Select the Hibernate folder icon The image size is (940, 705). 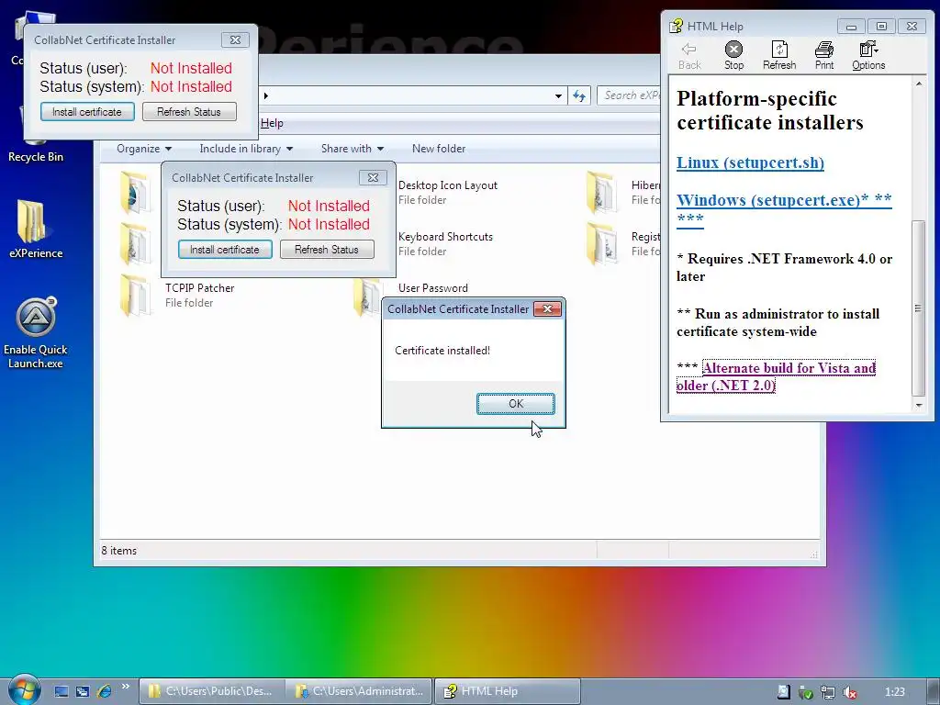pos(602,192)
